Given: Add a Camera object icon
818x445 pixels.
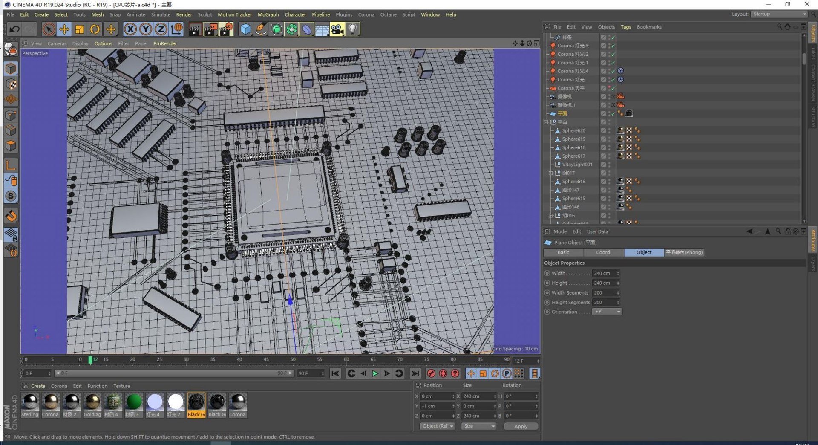Looking at the screenshot, I should click(337, 29).
